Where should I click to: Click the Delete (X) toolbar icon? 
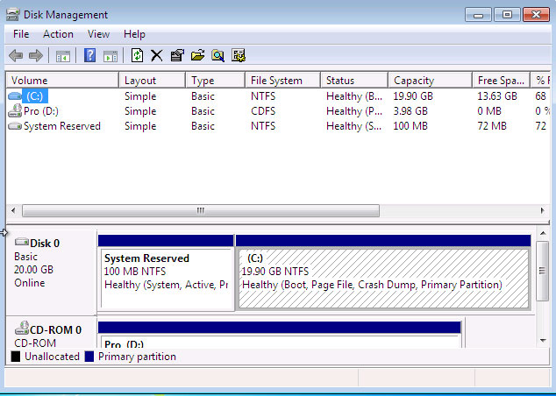click(x=157, y=56)
